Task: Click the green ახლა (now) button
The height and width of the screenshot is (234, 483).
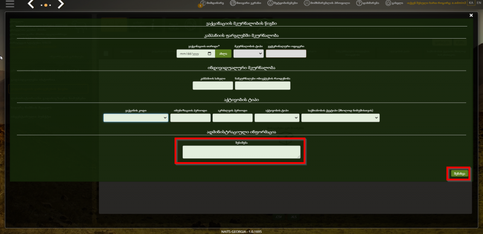Action: coord(223,54)
